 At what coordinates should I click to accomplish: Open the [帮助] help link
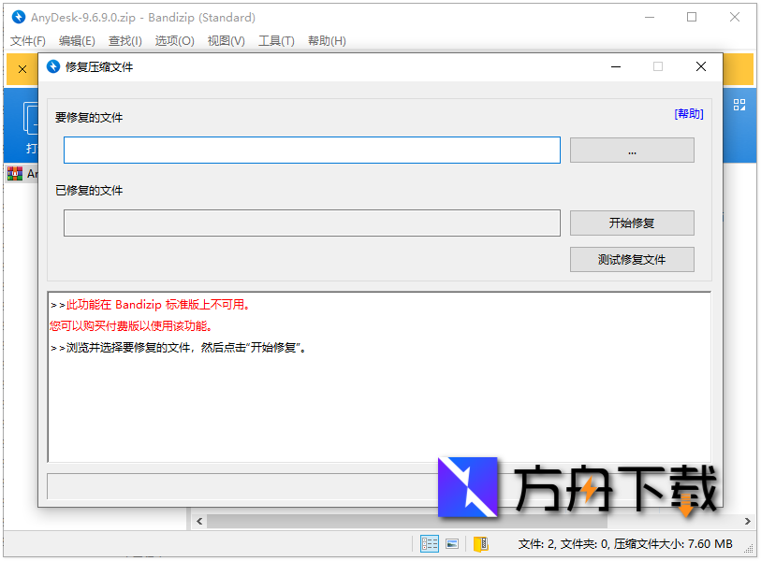pyautogui.click(x=689, y=113)
